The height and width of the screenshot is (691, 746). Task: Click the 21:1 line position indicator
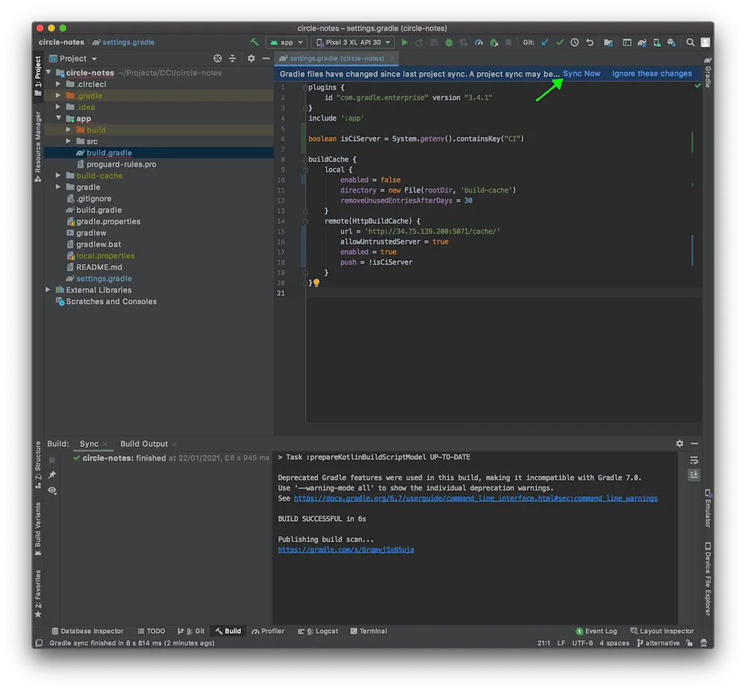pyautogui.click(x=543, y=643)
